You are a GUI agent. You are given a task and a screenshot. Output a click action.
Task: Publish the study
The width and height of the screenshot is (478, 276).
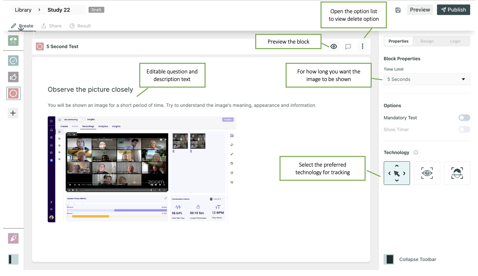(x=453, y=10)
